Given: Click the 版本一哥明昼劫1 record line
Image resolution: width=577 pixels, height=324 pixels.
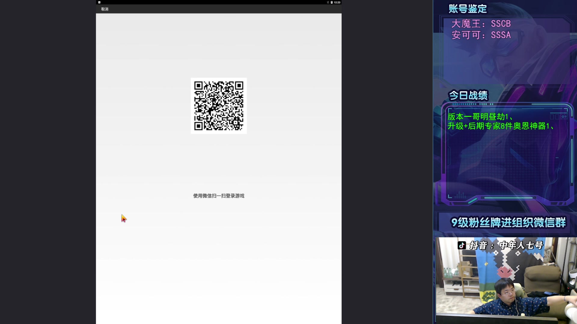Looking at the screenshot, I should point(480,116).
